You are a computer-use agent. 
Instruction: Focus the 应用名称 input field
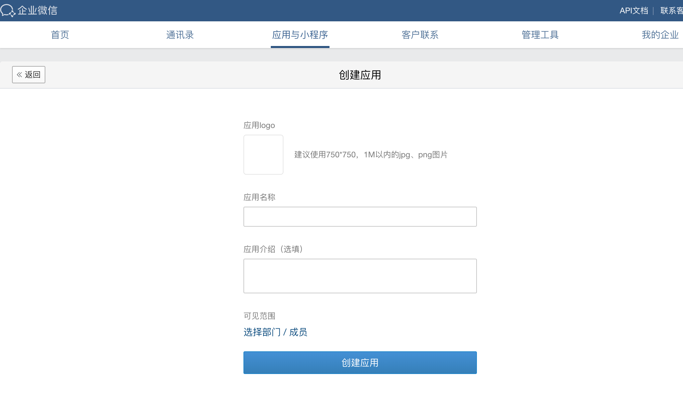click(360, 217)
